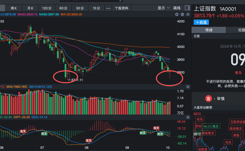This screenshot has height=151, width=245.
Task: Click the 审慎 caution label
Action: coord(220,98)
